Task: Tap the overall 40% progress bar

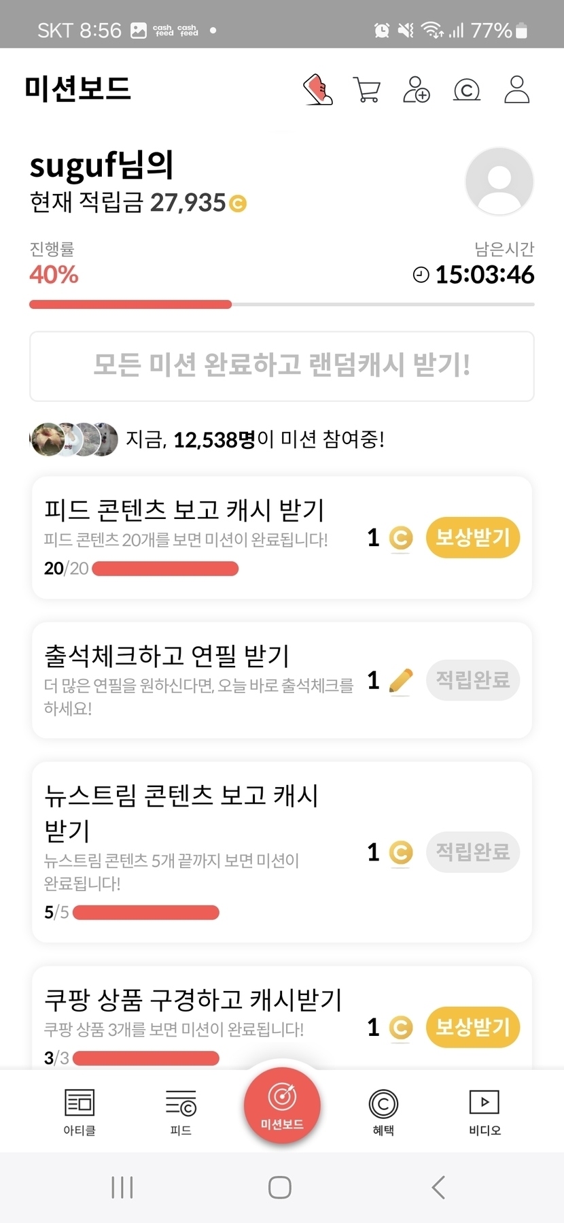Action: (282, 305)
